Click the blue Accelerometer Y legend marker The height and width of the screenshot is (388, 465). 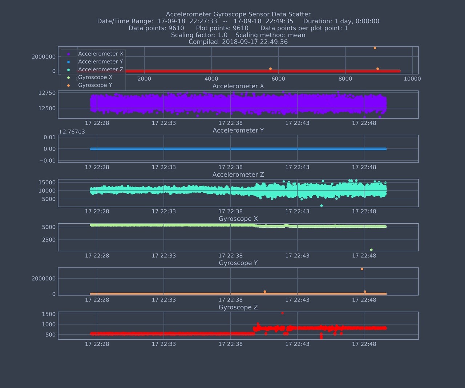pyautogui.click(x=68, y=62)
